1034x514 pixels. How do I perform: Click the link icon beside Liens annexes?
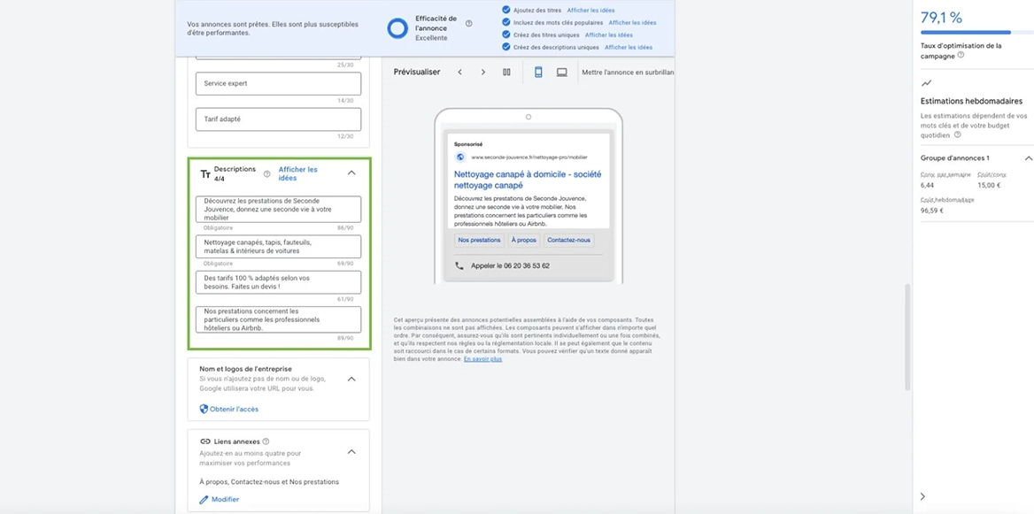click(x=205, y=441)
